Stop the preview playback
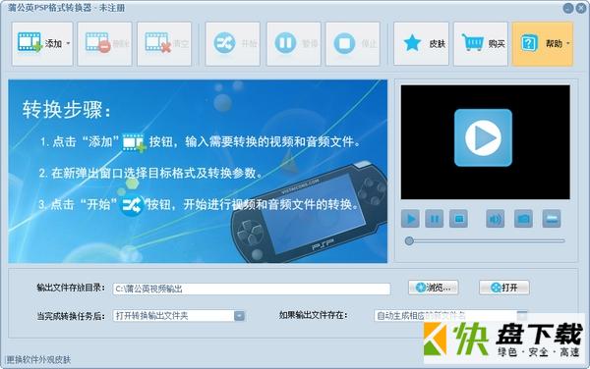590x369 pixels. 458,219
